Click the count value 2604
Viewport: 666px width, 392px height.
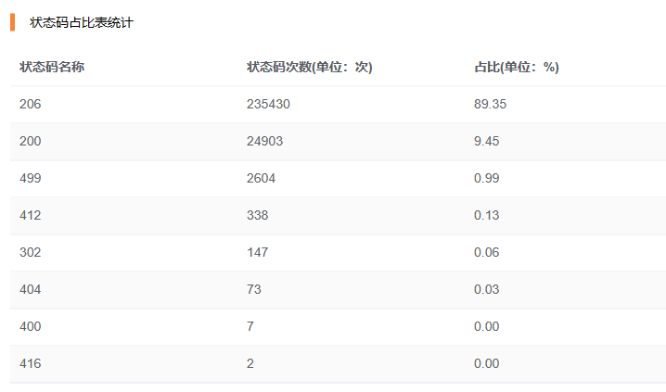pyautogui.click(x=261, y=179)
